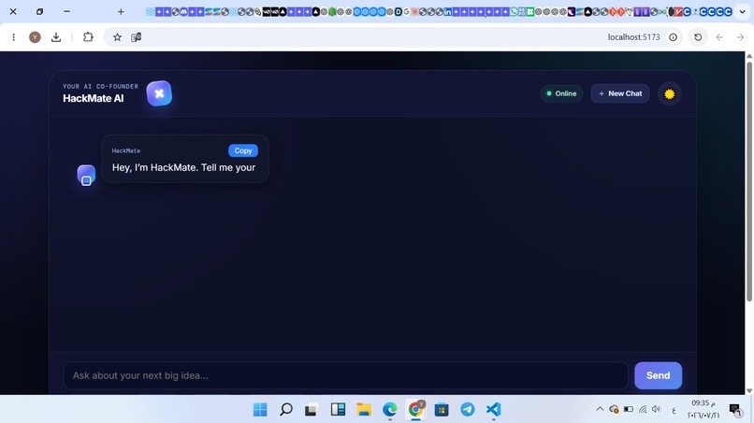Expand hidden system tray icons
This screenshot has width=754, height=423.
coord(600,409)
